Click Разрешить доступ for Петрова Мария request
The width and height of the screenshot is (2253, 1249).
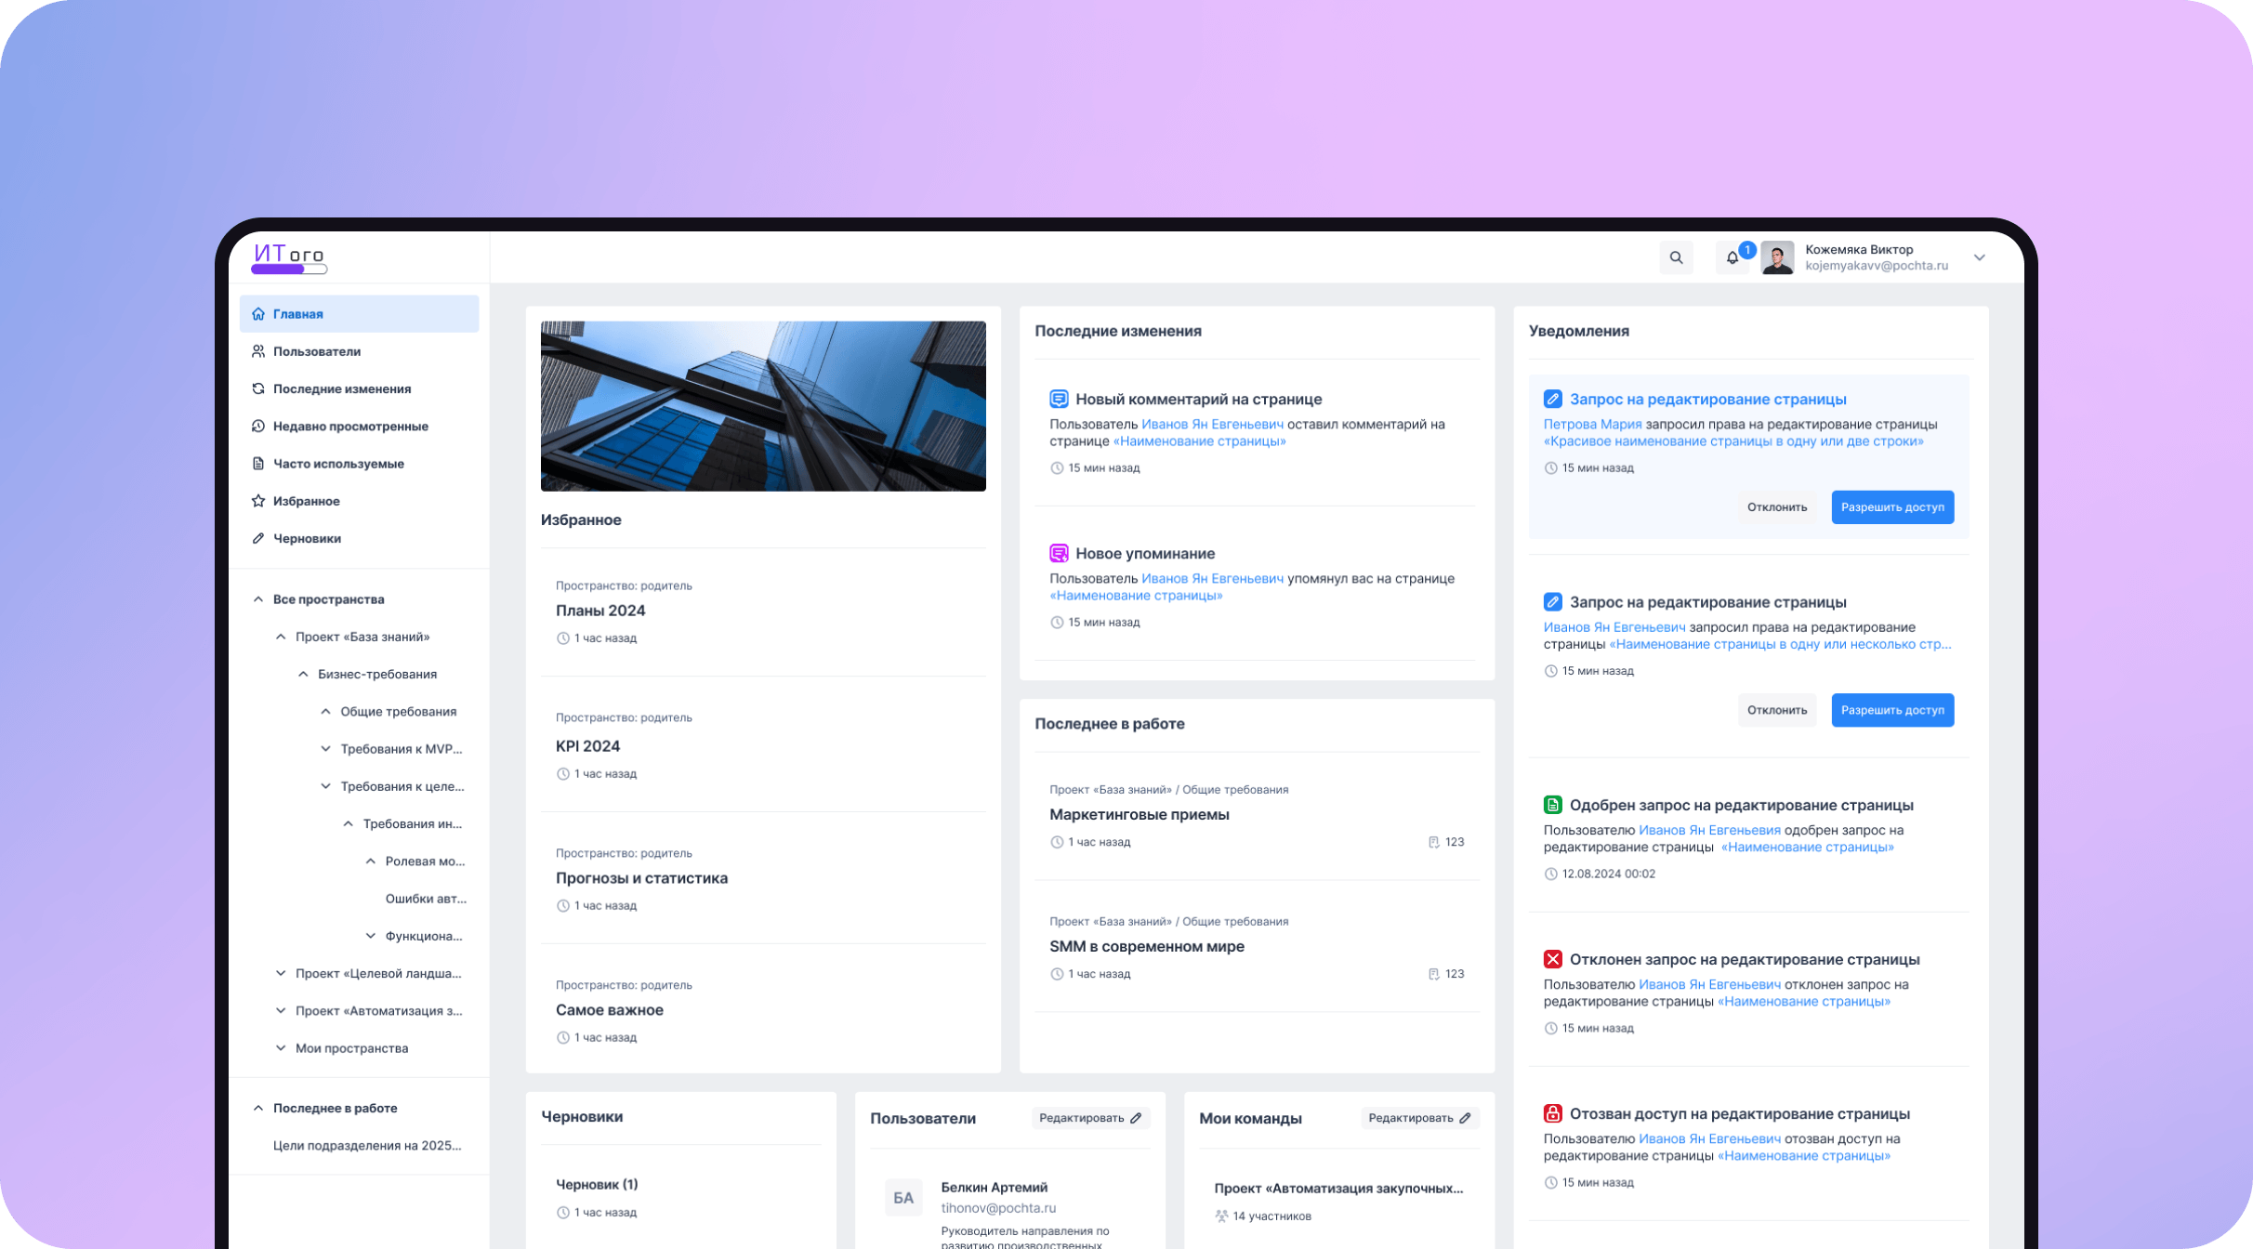(x=1891, y=507)
